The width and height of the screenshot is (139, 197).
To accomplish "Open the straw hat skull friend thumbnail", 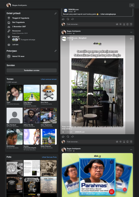I will [x=49, y=93].
